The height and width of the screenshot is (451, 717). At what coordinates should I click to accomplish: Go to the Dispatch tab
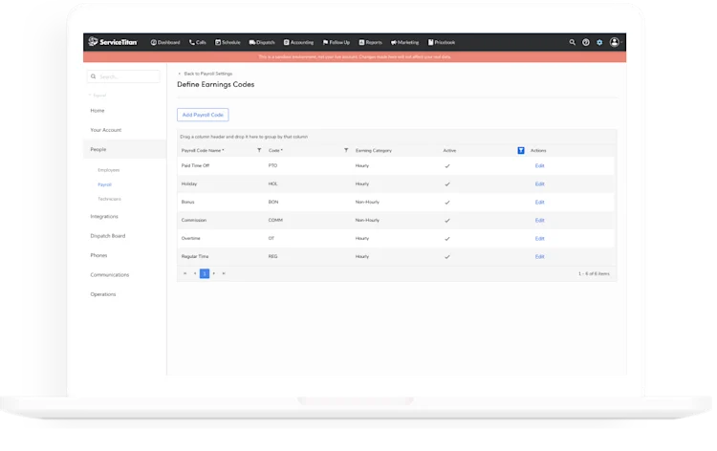pyautogui.click(x=262, y=42)
